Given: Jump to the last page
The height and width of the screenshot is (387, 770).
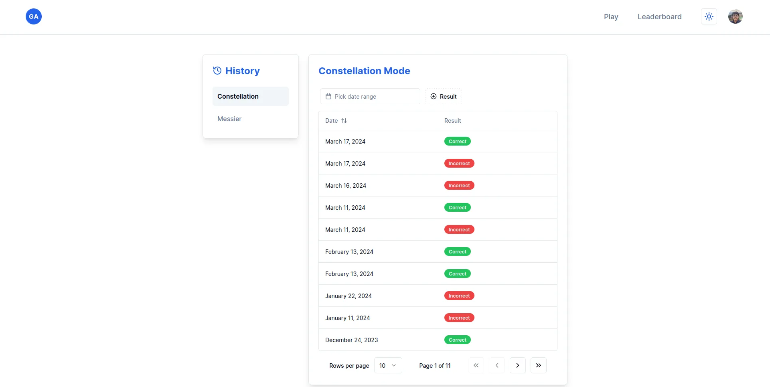Looking at the screenshot, I should [538, 365].
